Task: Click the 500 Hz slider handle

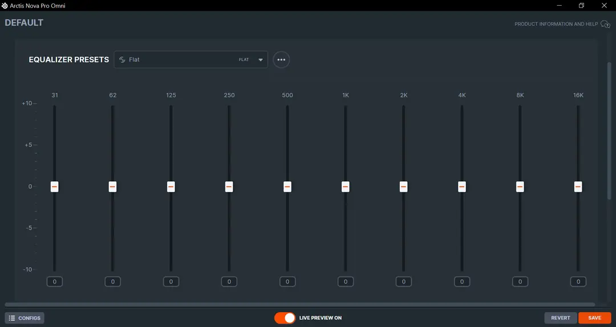Action: pos(287,186)
